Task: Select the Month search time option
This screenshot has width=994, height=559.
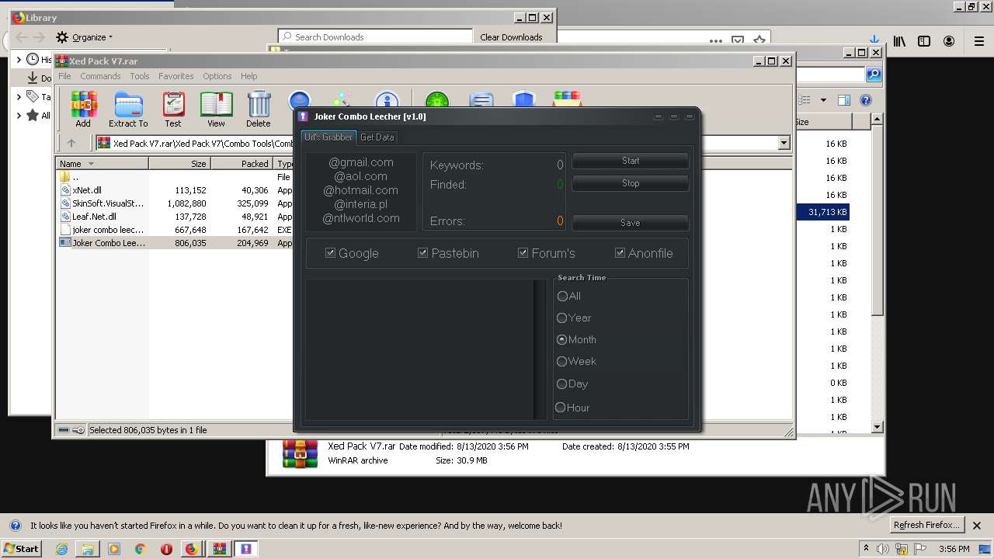Action: [561, 339]
